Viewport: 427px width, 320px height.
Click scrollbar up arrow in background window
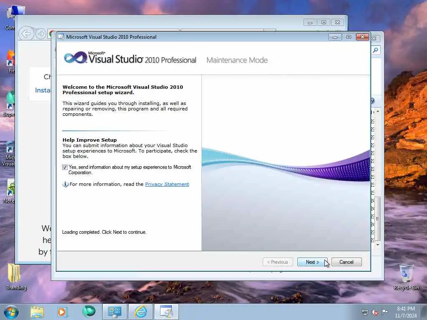point(378,112)
